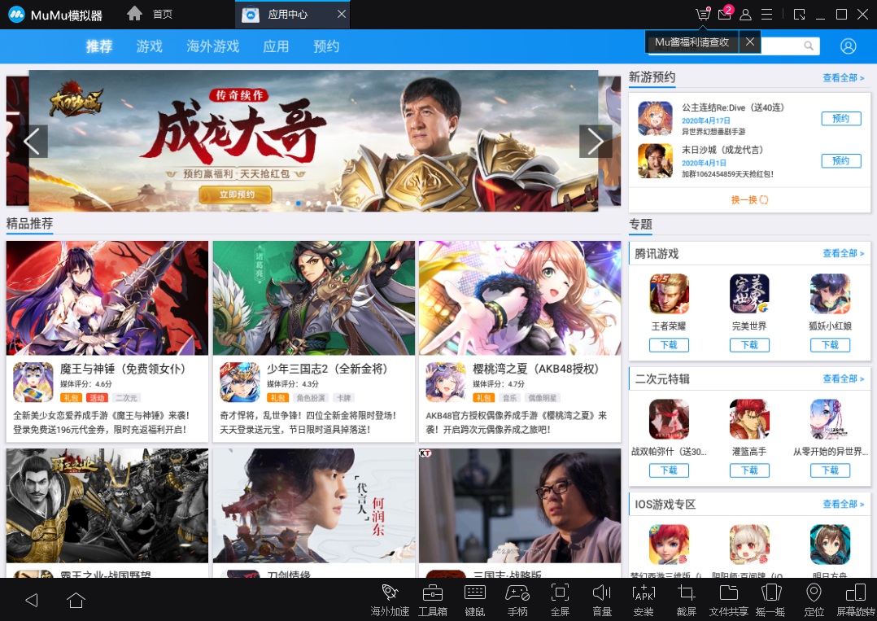Open the MuMu emulator toolbox

432,597
